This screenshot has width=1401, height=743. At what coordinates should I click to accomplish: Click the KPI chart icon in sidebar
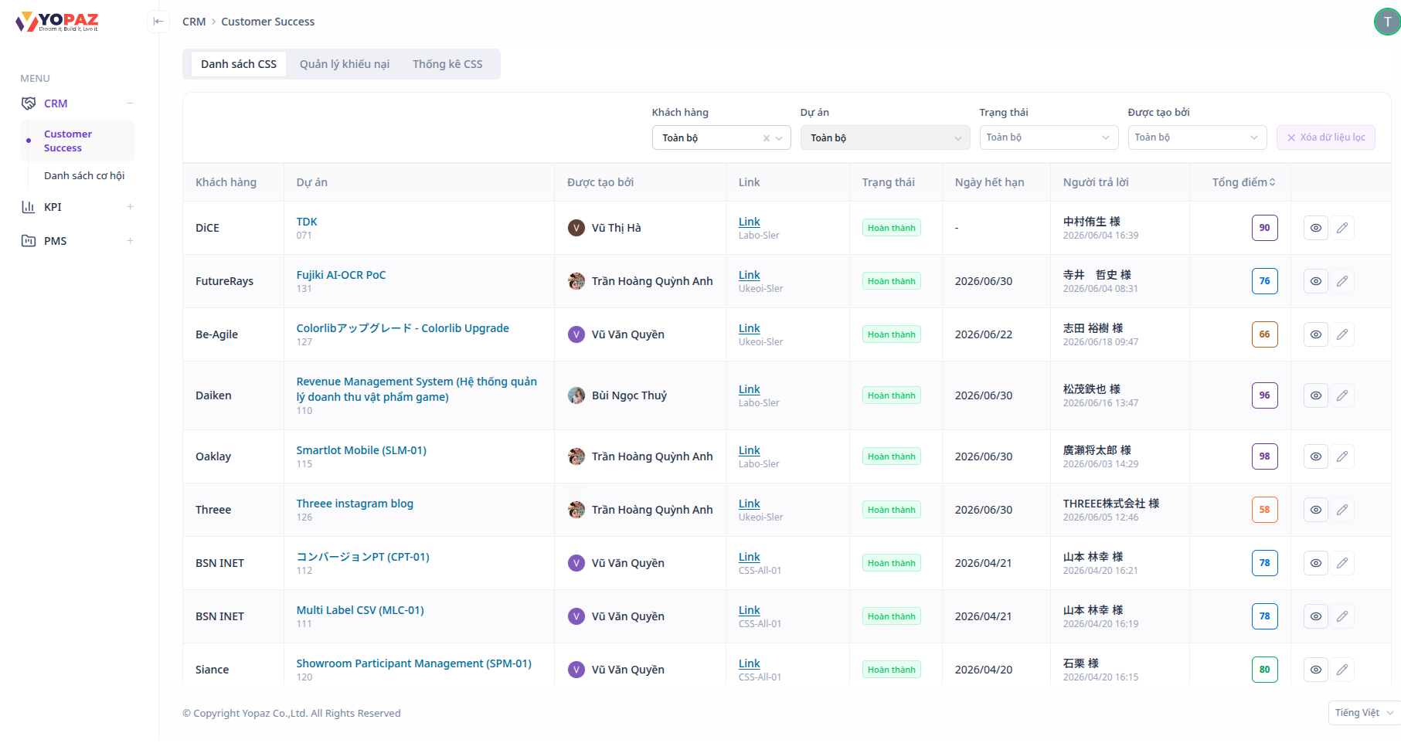tap(29, 207)
